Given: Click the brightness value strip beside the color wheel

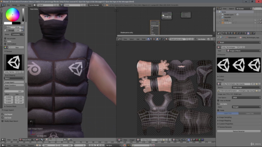Looking at the screenshot, I should (23, 15).
